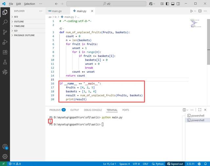Switch to the TERMINAL panel tab
Viewport: 210px width, 166px height.
[112, 110]
